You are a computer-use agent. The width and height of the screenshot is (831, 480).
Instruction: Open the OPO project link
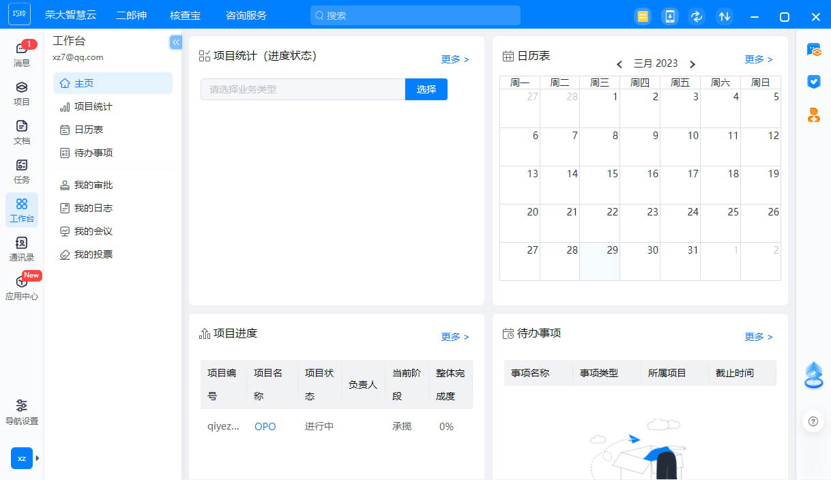tap(265, 427)
